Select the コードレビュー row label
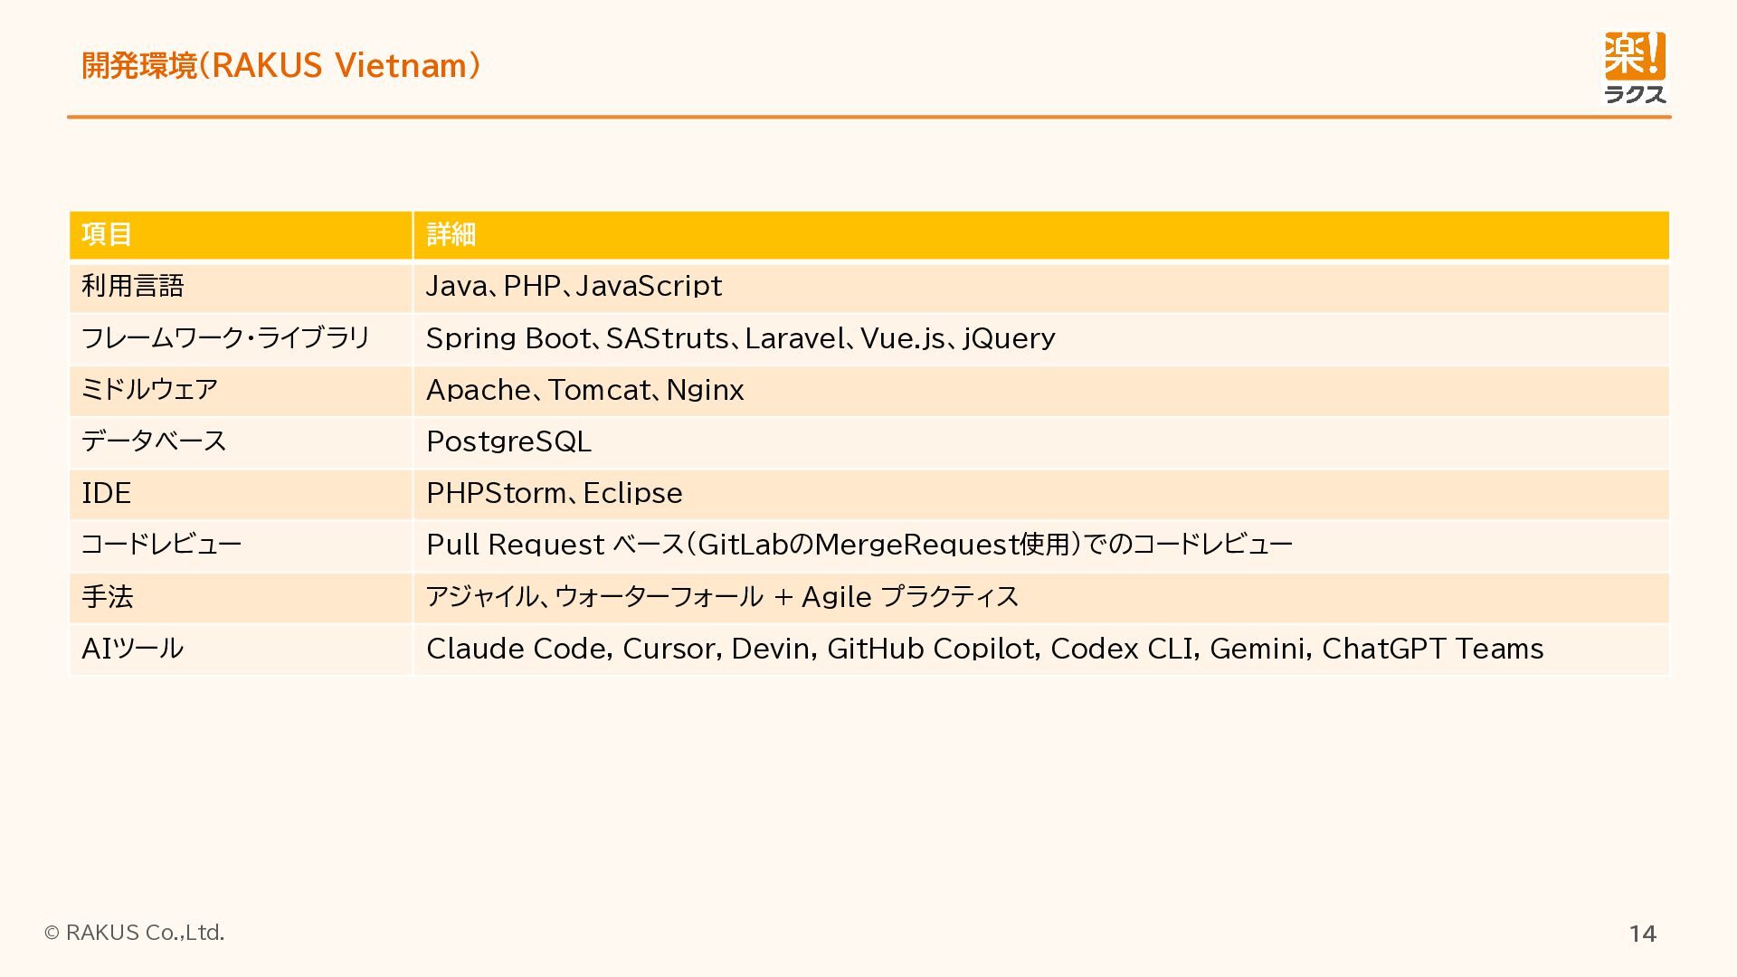 point(161,545)
